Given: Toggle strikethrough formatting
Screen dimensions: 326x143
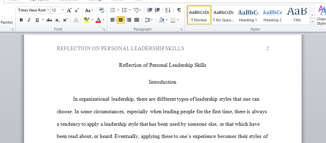Looking at the screenshot, I should click(x=49, y=20).
